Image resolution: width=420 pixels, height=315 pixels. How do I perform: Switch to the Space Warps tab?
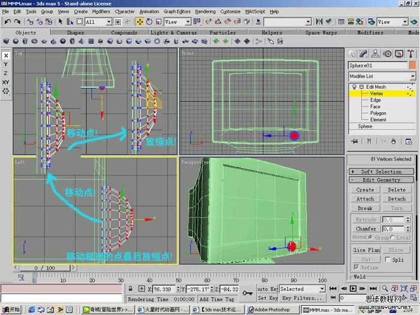321,32
